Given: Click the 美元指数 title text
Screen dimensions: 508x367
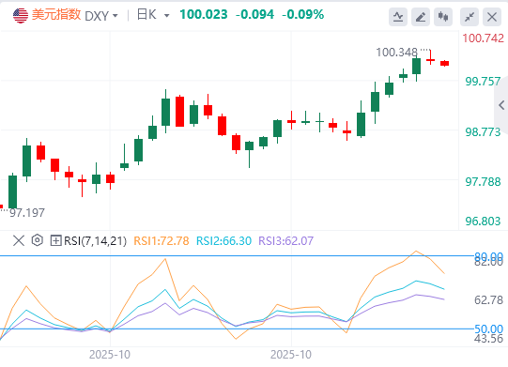Looking at the screenshot, I should pos(56,15).
